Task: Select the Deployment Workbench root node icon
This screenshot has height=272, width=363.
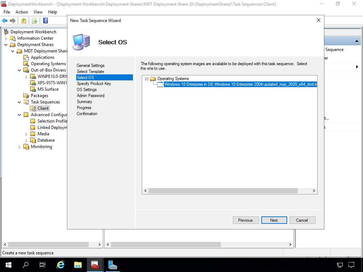Action: 6,32
